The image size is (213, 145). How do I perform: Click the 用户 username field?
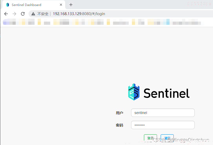pos(163,113)
